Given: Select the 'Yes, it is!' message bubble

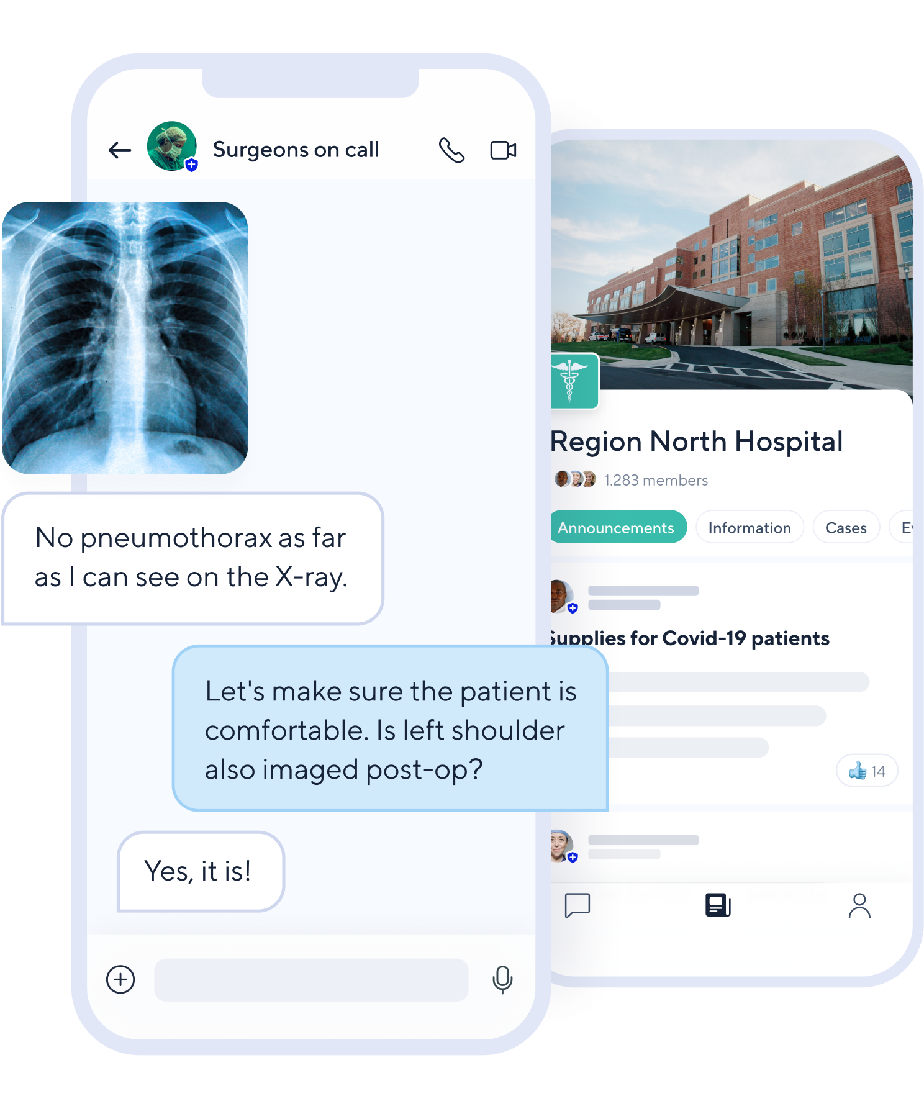Looking at the screenshot, I should point(201,871).
